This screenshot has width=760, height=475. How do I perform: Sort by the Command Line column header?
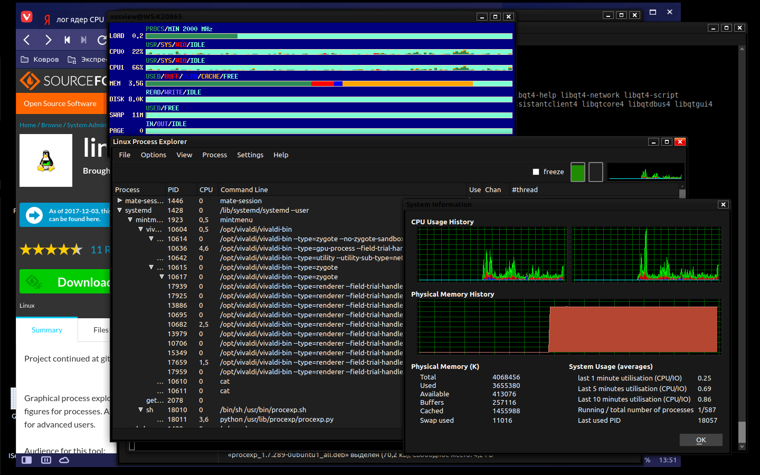(x=343, y=189)
